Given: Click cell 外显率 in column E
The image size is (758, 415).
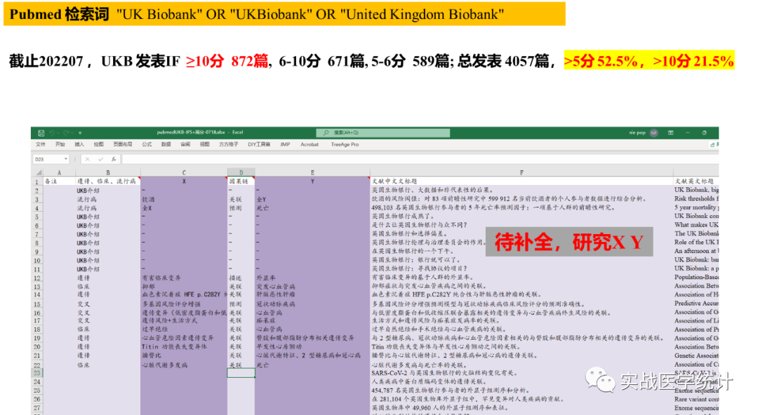Looking at the screenshot, I should tap(312, 278).
